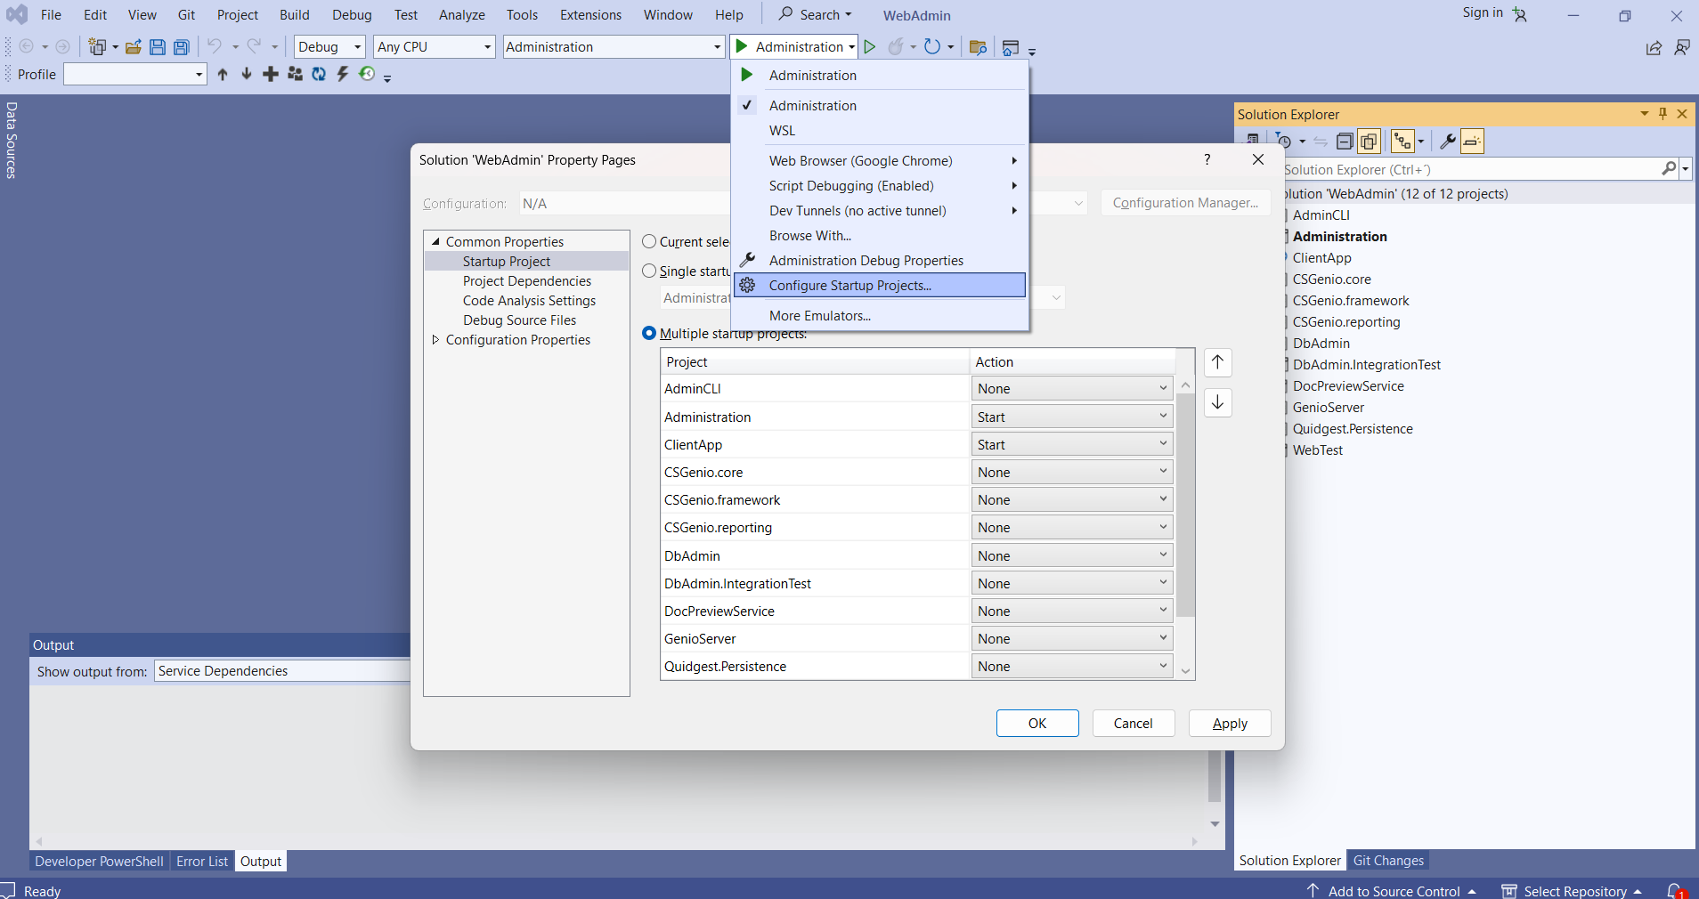Screen dimensions: 1699x899
Task: Open the Action dropdown for CSGenio.core
Action: click(1071, 472)
